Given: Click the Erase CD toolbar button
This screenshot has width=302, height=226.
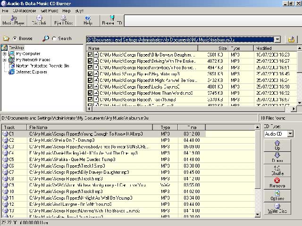Looking at the screenshot, I should click(112, 20).
